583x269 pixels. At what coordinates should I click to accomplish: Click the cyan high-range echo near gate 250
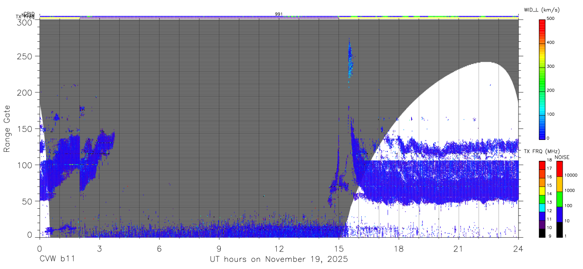(x=350, y=59)
